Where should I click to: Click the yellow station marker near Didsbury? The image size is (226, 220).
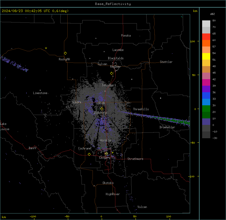[102, 109]
